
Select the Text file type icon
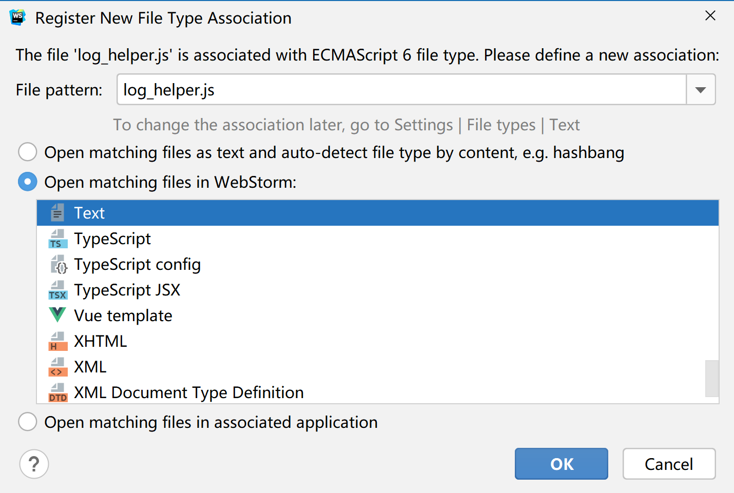[x=57, y=213]
